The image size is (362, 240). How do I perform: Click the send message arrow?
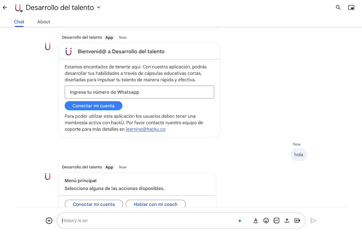coord(314,220)
